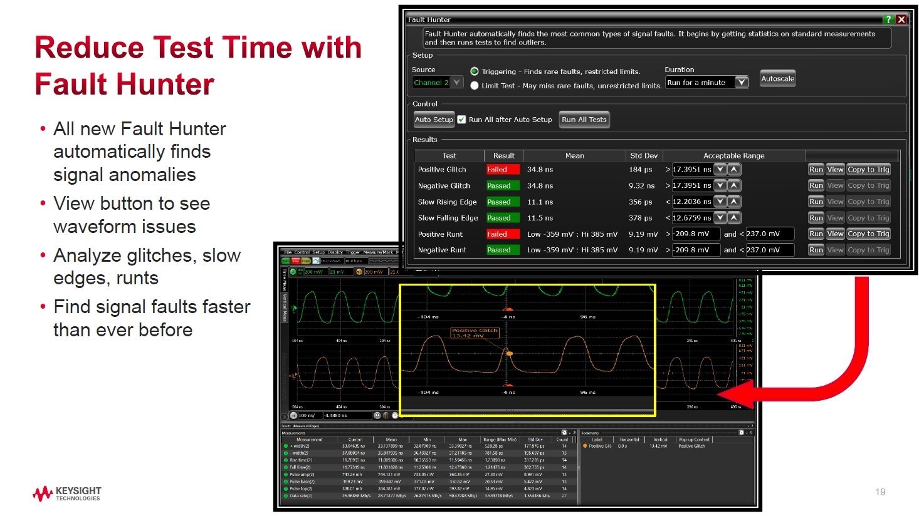Click the Auto Setup button
The width and height of the screenshot is (919, 516).
click(434, 120)
